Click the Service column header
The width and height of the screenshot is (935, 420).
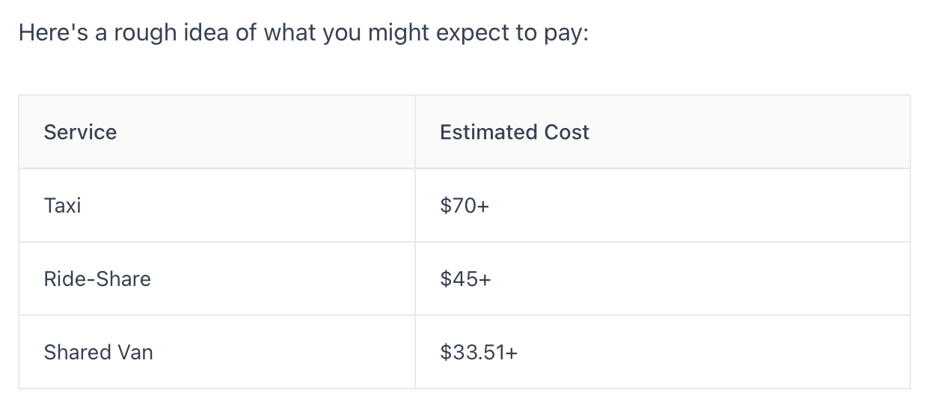coord(80,132)
